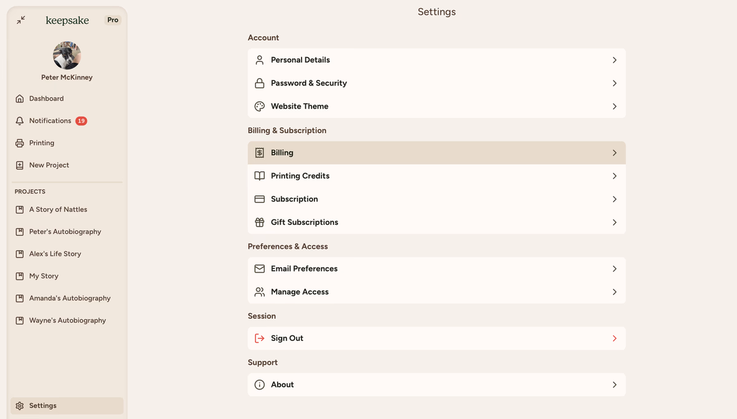This screenshot has width=737, height=419.
Task: Expand Personal Details using its chevron
Action: (614, 60)
